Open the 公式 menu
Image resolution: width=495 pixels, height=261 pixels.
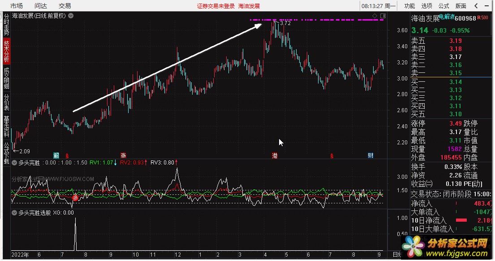pyautogui.click(x=443, y=6)
